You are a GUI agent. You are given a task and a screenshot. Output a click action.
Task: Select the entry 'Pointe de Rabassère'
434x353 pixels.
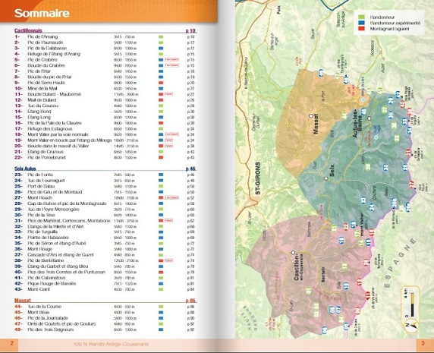[49, 238]
